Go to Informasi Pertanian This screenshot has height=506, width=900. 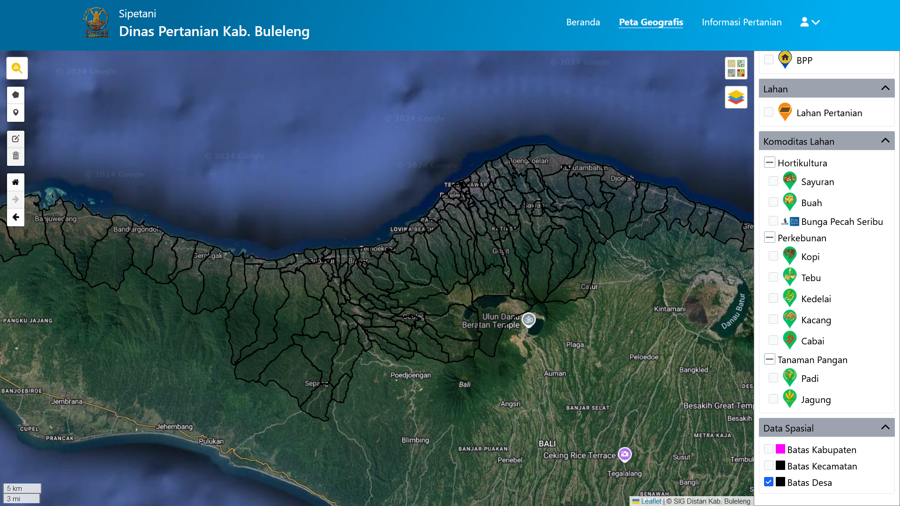click(742, 22)
